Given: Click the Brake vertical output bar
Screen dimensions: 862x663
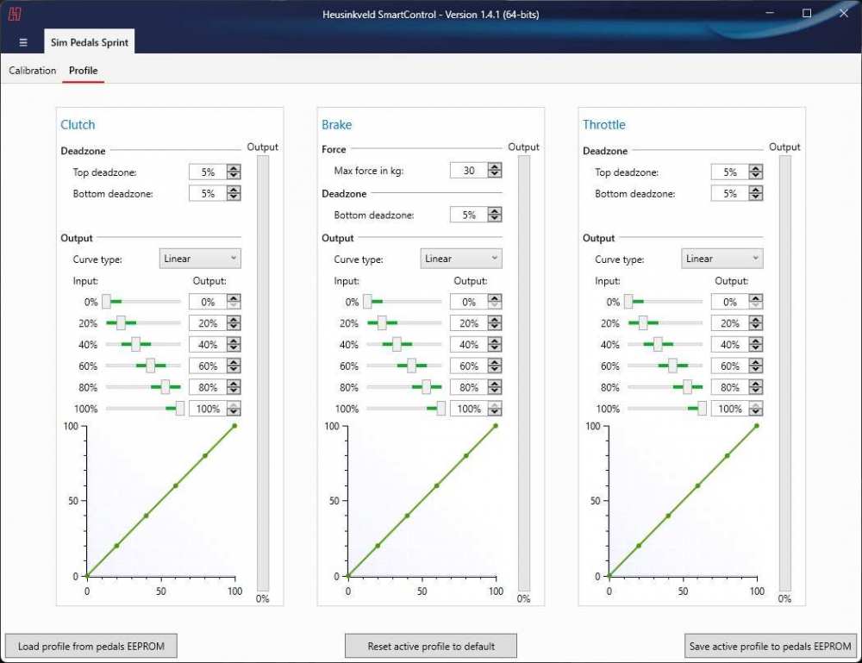Looking at the screenshot, I should [524, 373].
